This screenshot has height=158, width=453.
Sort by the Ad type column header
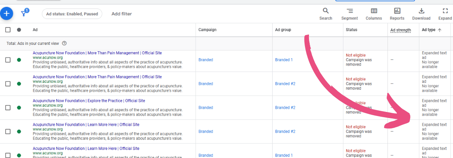click(x=431, y=30)
